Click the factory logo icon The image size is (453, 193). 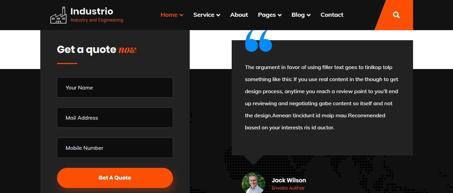[58, 15]
